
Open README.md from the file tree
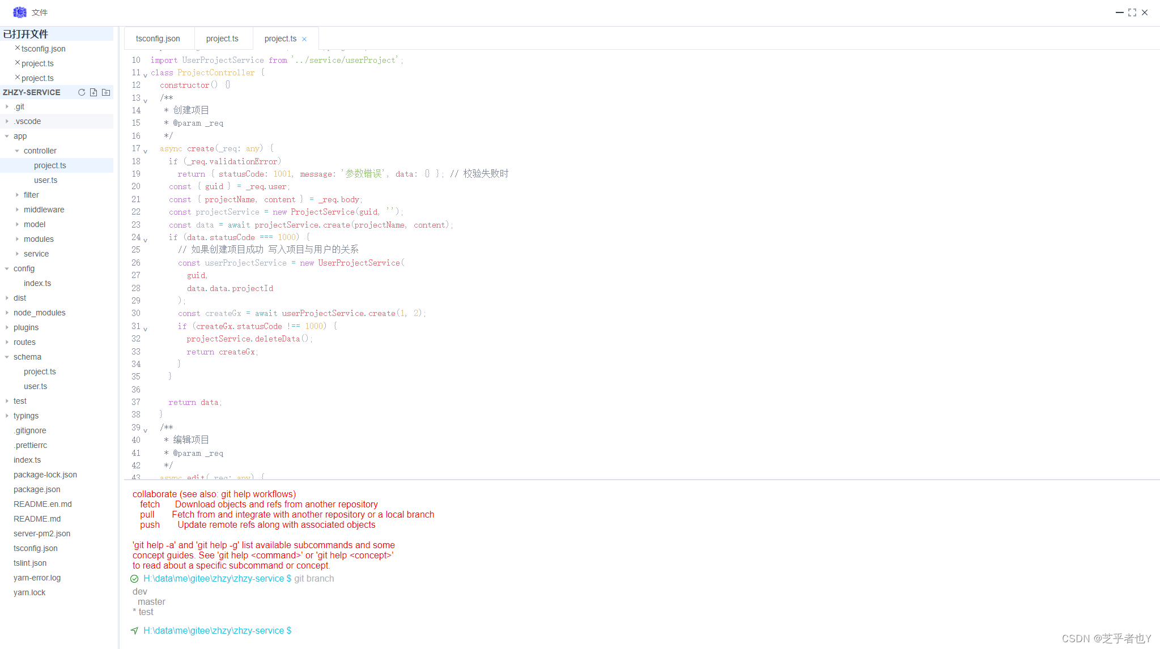pyautogui.click(x=37, y=519)
